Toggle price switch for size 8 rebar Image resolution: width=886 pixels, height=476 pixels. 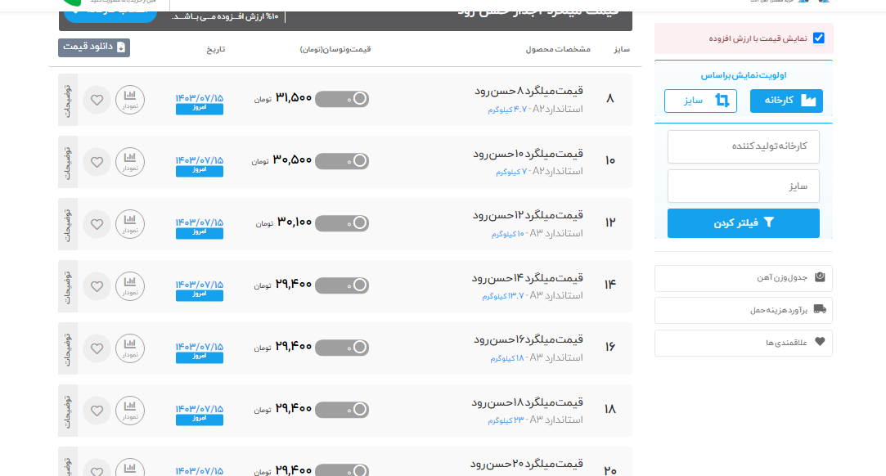(x=342, y=99)
